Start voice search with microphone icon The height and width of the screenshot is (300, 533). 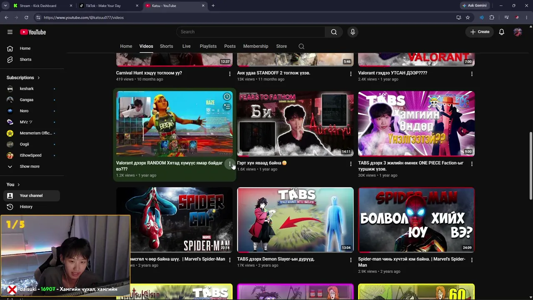tap(353, 32)
